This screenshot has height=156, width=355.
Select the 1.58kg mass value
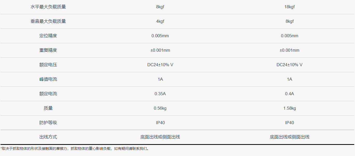pyautogui.click(x=289, y=108)
